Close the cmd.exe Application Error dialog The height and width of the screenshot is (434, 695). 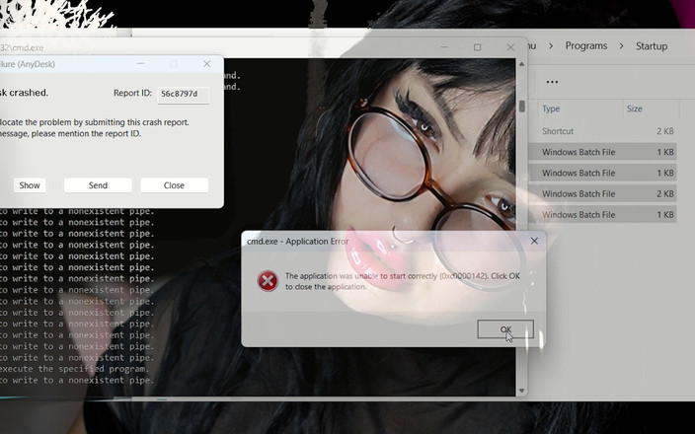[534, 241]
